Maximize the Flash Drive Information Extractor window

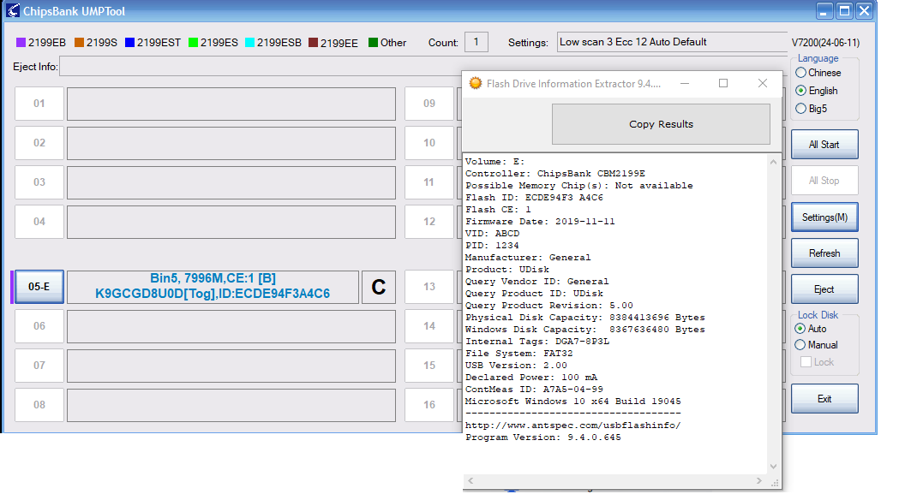pyautogui.click(x=723, y=84)
